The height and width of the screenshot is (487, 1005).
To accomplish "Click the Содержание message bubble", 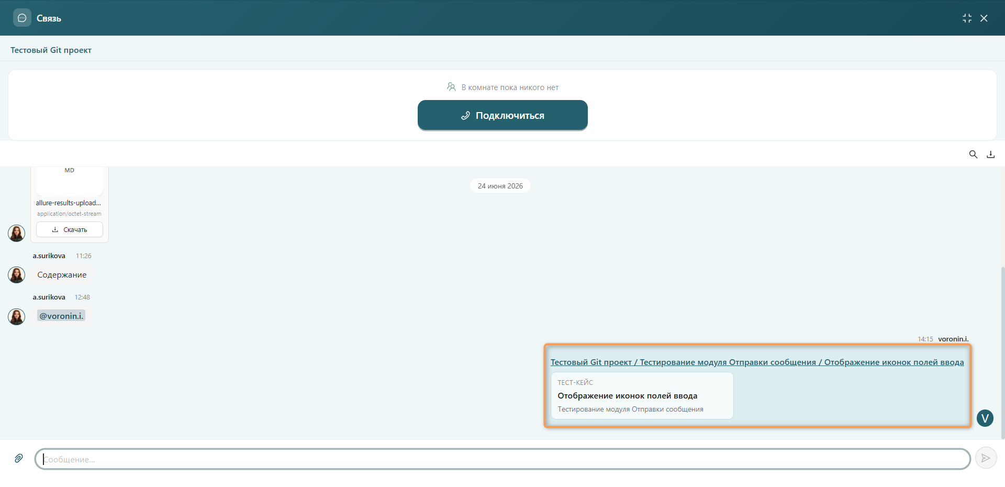I will pos(62,275).
